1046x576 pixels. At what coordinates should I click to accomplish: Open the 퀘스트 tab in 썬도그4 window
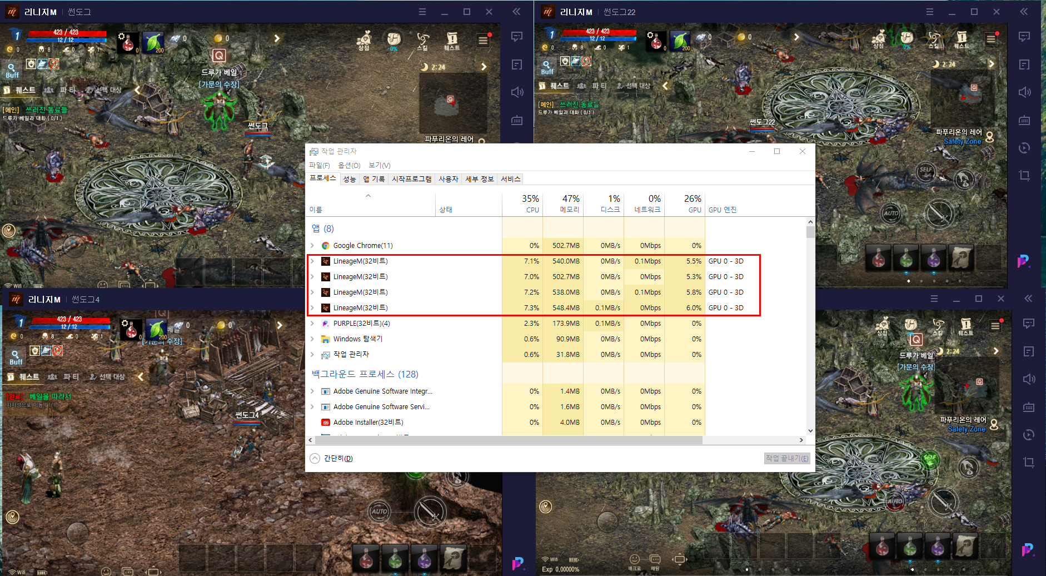[x=24, y=377]
